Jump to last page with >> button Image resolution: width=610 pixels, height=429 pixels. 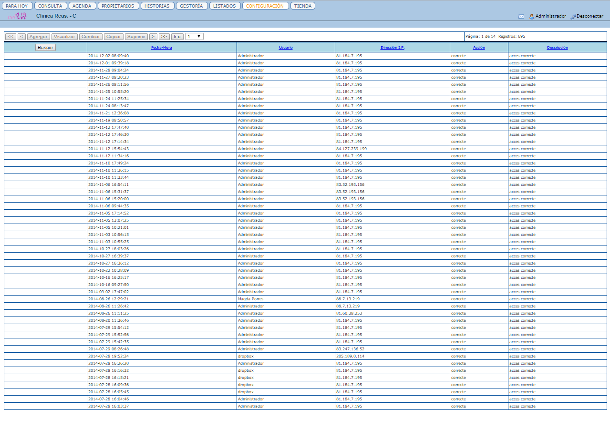click(x=164, y=36)
